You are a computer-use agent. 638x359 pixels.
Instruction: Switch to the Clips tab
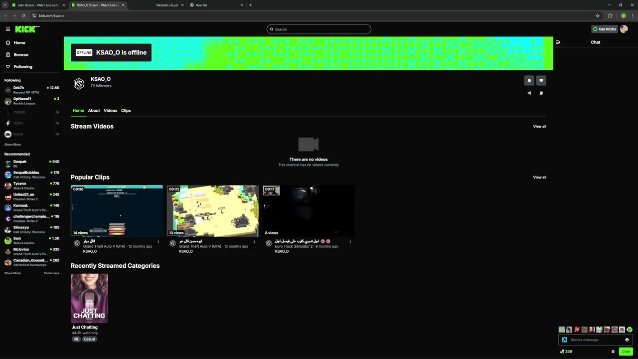click(126, 111)
